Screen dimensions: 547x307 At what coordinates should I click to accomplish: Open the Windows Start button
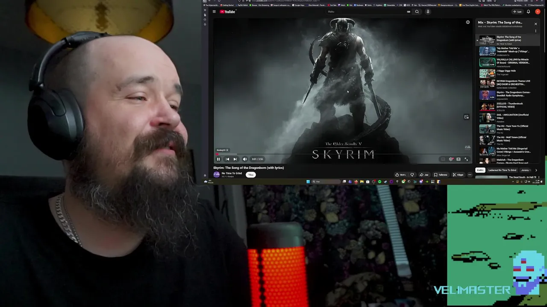pos(308,182)
